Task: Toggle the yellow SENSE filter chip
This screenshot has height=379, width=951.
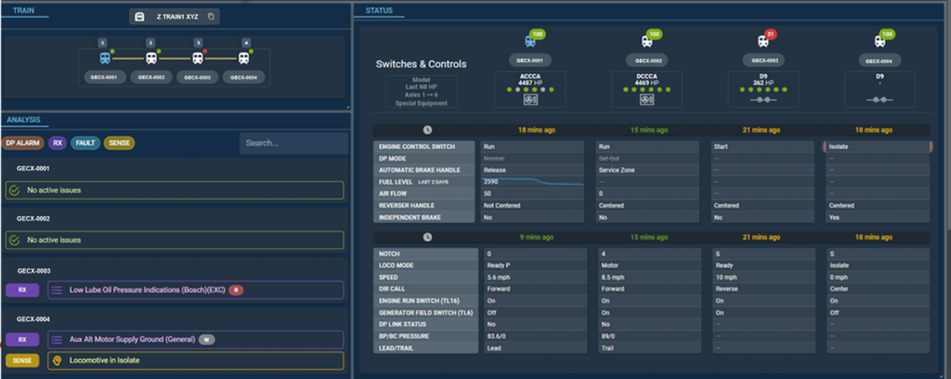Action: click(119, 143)
